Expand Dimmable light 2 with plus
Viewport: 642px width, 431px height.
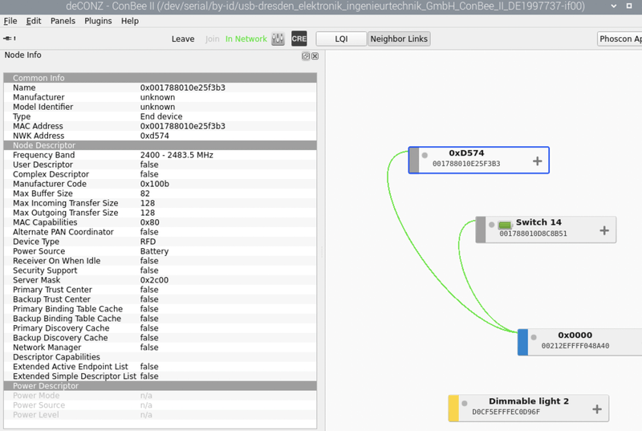[x=597, y=409]
